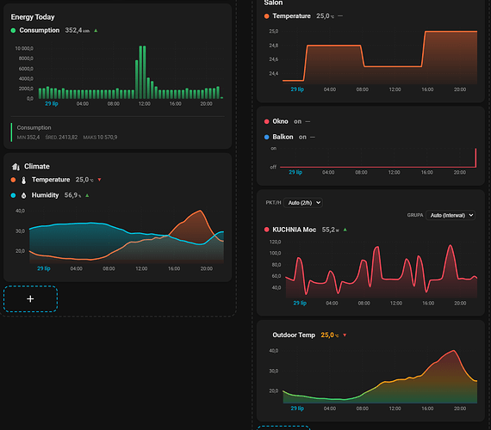This screenshot has width=491, height=430.
Task: Click the '29 lip' date in the Climate chart
Action: tap(44, 268)
